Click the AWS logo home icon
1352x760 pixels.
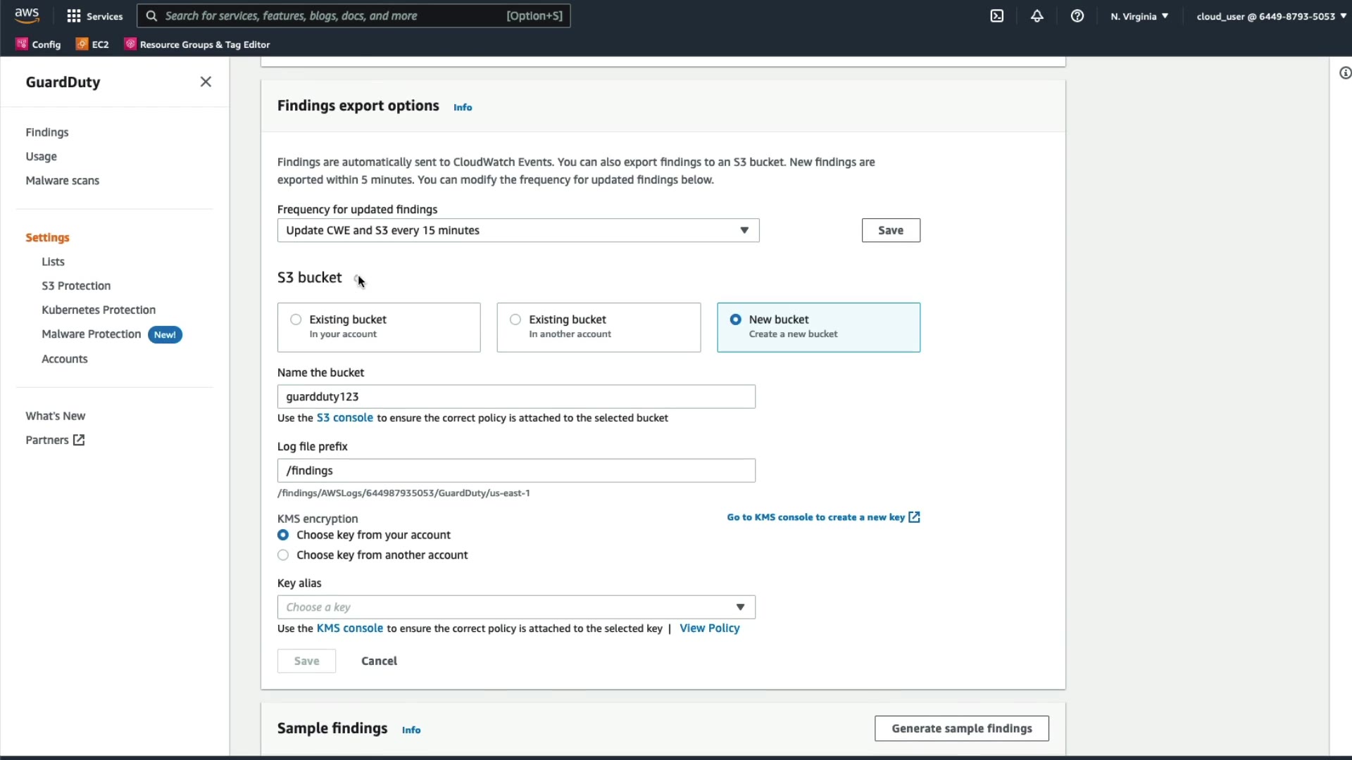27,15
